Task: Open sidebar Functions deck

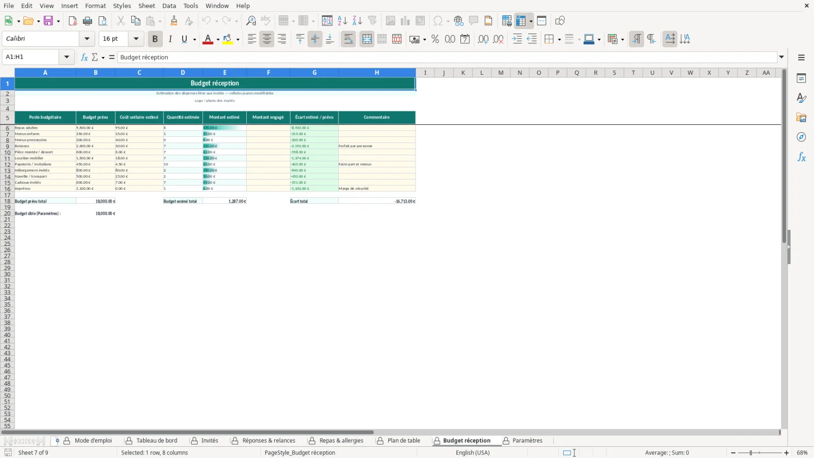Action: [801, 157]
